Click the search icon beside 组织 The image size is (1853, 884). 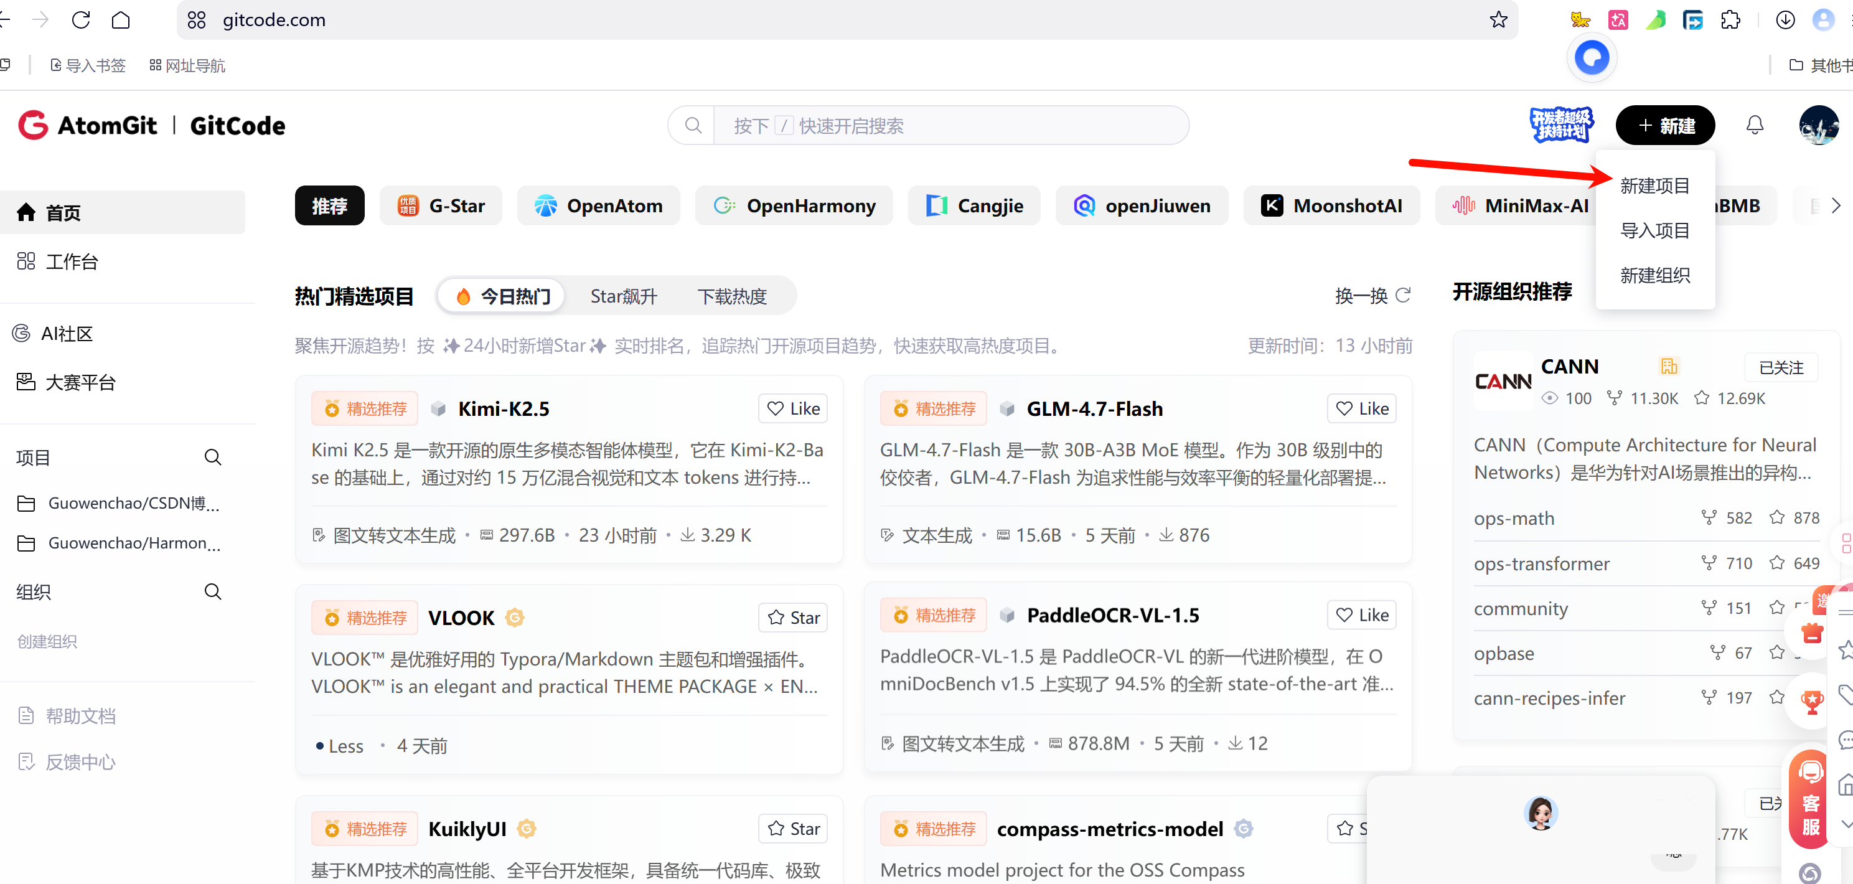click(212, 591)
